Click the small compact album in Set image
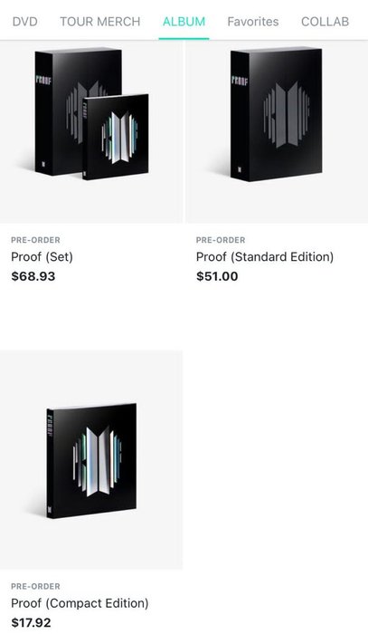The width and height of the screenshot is (368, 634). tap(116, 138)
